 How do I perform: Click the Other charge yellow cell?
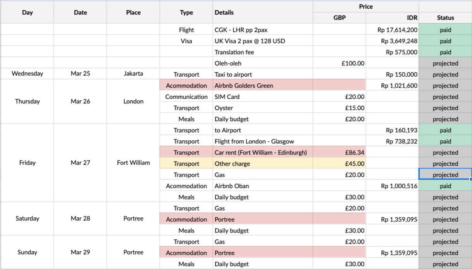pyautogui.click(x=263, y=164)
